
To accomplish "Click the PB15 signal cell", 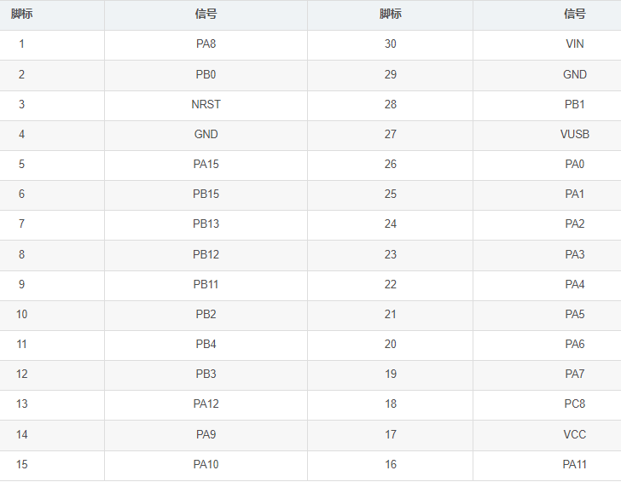I will tap(206, 195).
